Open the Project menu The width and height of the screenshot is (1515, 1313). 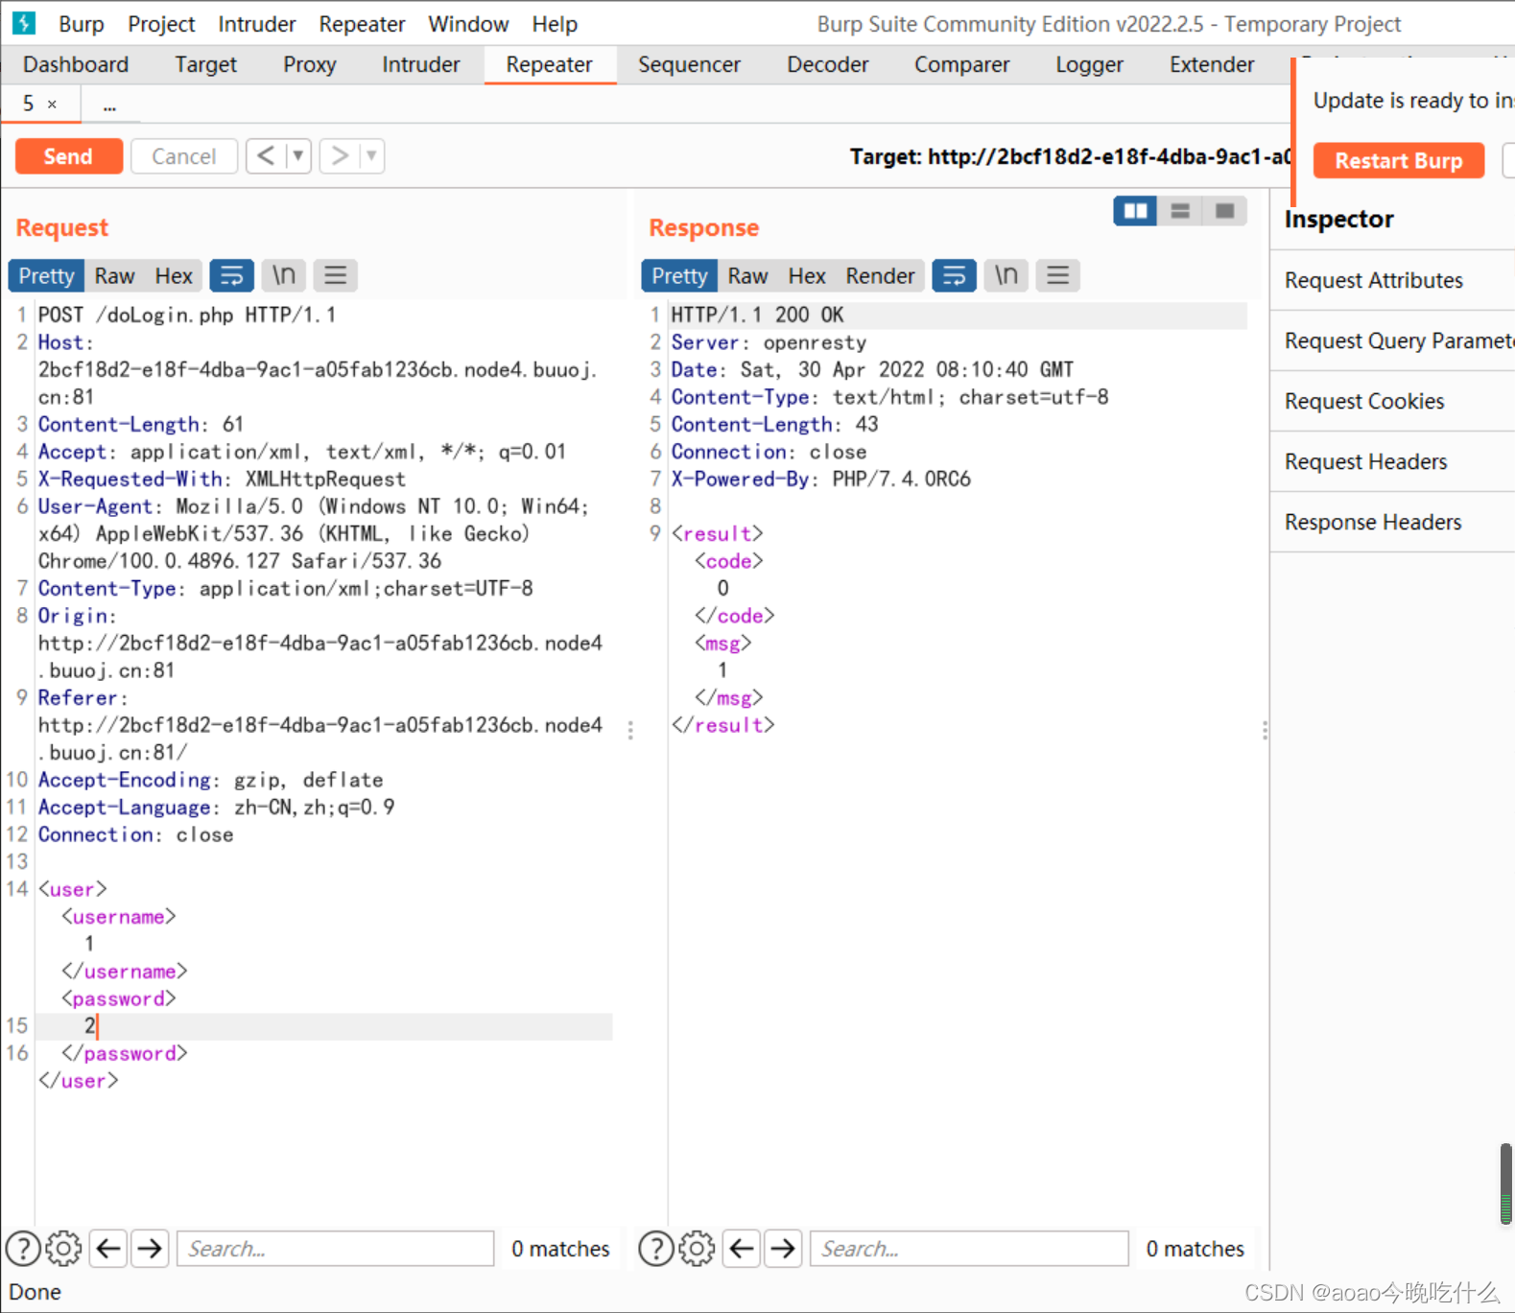(x=161, y=23)
